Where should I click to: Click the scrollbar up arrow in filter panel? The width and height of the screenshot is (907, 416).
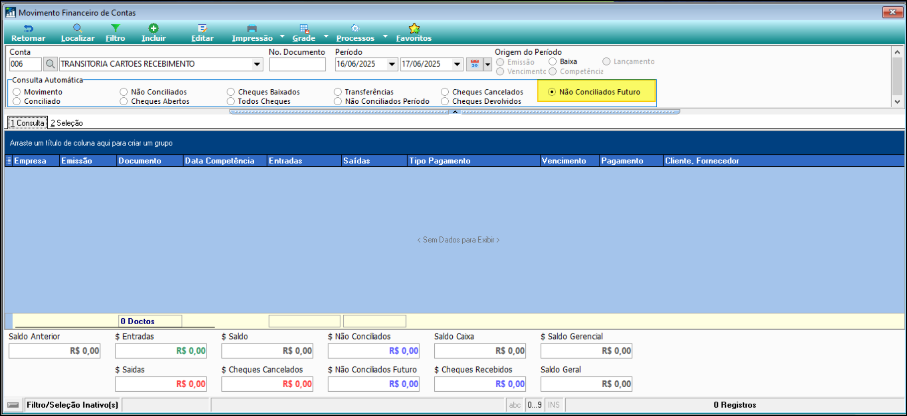897,52
